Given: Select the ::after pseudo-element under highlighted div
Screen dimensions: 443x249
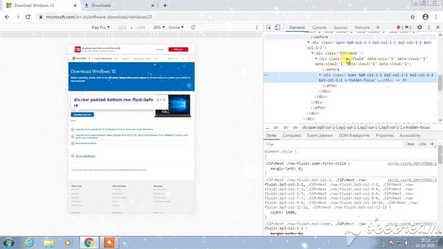Looking at the screenshot, I should [329, 86].
